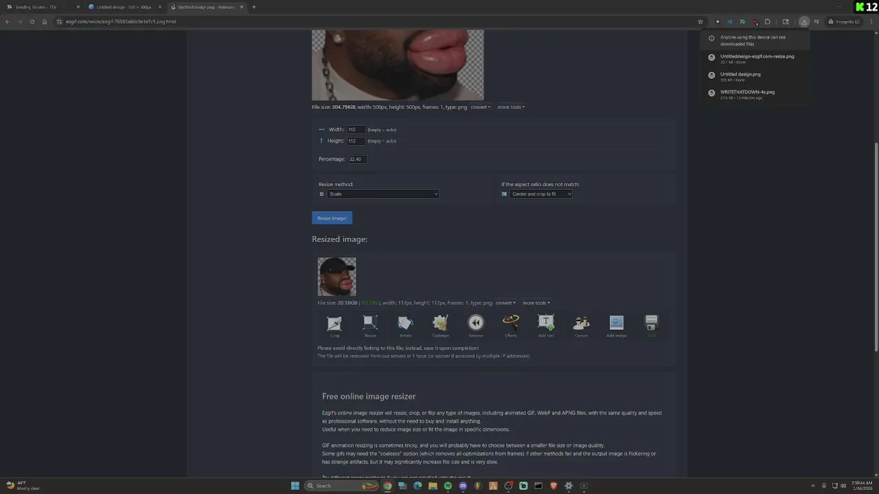Viewport: 879px width, 494px height.
Task: Open the Rotate tool icon
Action: pyautogui.click(x=405, y=325)
